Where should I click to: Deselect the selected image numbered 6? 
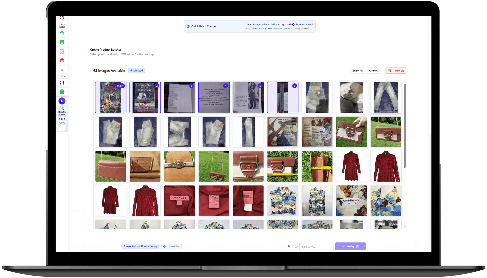pyautogui.click(x=283, y=97)
